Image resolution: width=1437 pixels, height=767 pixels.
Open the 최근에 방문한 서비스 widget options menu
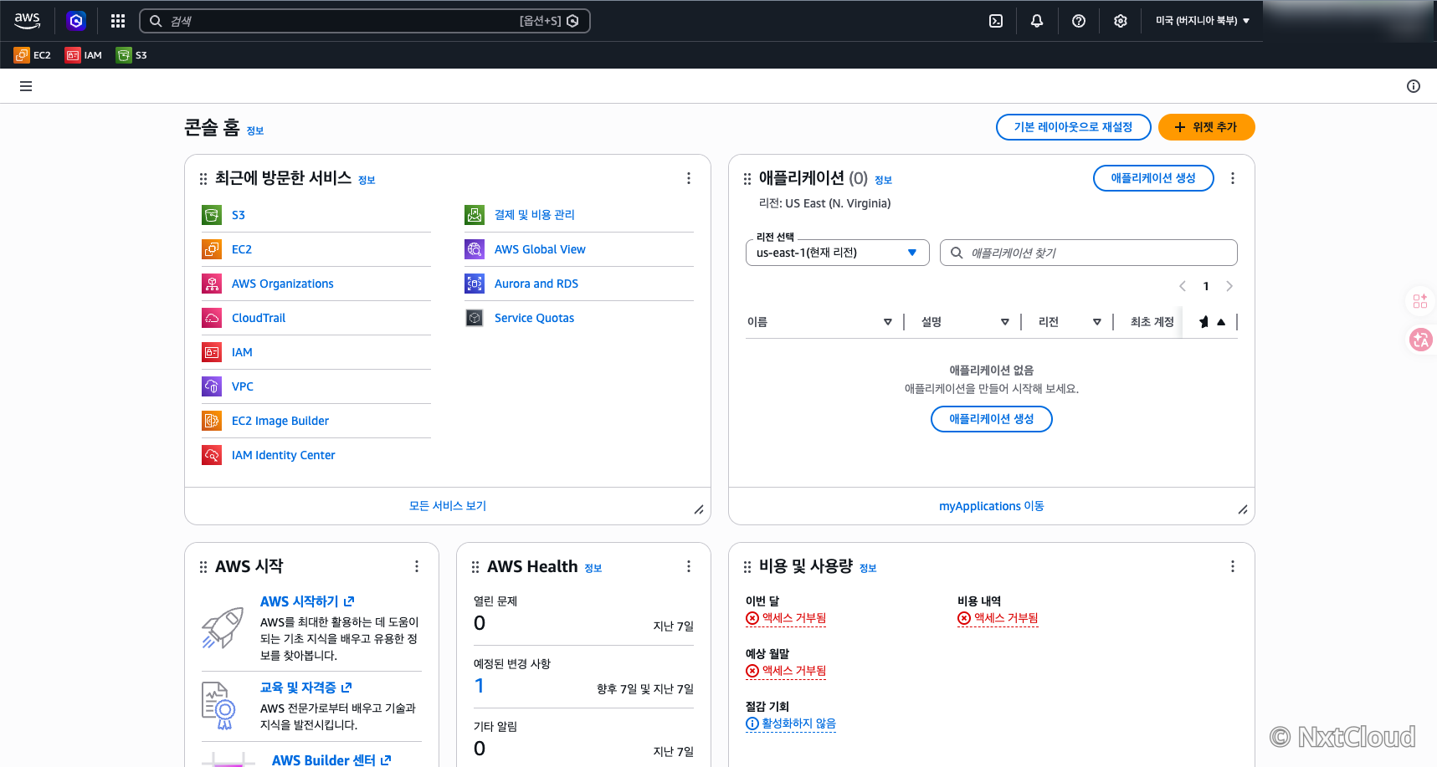tap(689, 178)
